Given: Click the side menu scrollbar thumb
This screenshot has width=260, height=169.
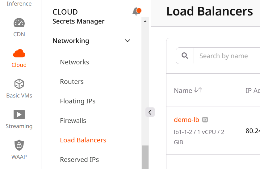Looking at the screenshot, I should (x=145, y=157).
